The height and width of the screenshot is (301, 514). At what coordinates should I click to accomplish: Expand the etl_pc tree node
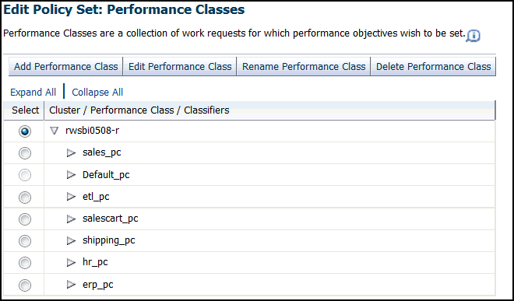[71, 197]
